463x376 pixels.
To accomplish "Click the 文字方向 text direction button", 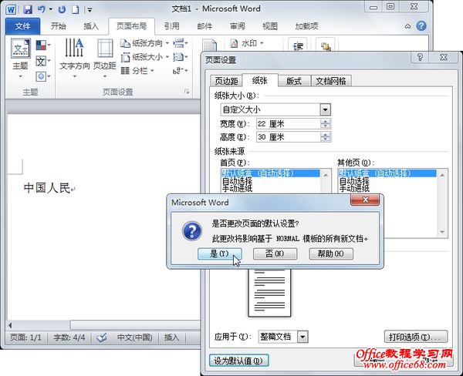I will [x=74, y=59].
